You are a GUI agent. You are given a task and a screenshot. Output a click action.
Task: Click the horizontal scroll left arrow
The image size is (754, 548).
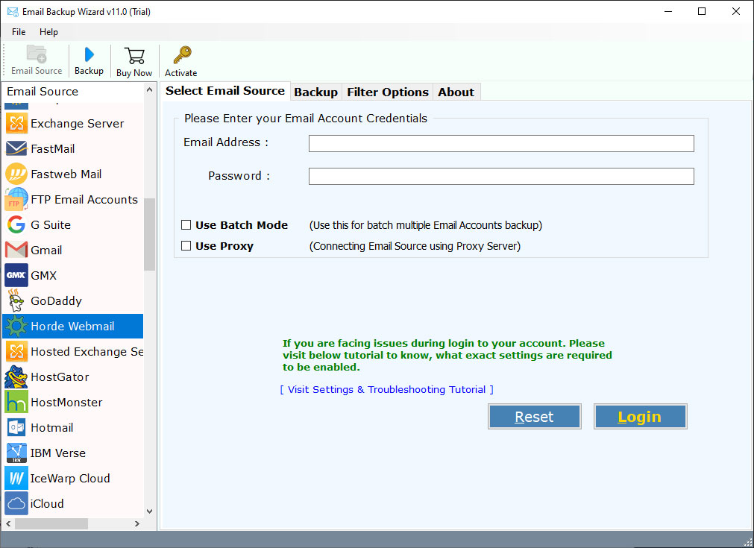[8, 523]
